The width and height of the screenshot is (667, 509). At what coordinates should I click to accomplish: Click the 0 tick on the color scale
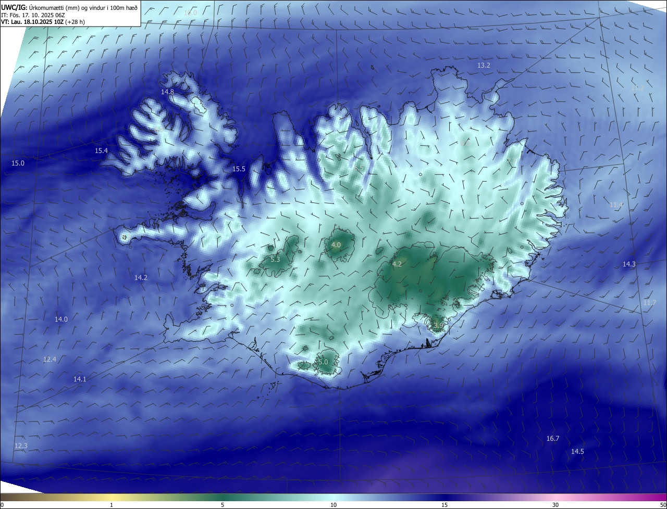pos(2,505)
